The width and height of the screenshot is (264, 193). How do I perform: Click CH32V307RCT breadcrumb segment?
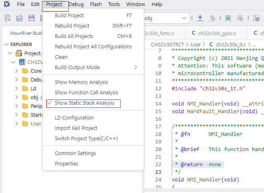(167, 45)
